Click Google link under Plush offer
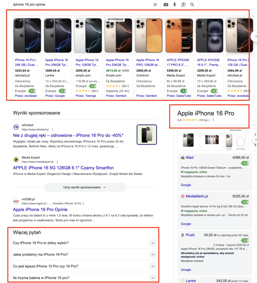257x283 pixels. click(186, 270)
